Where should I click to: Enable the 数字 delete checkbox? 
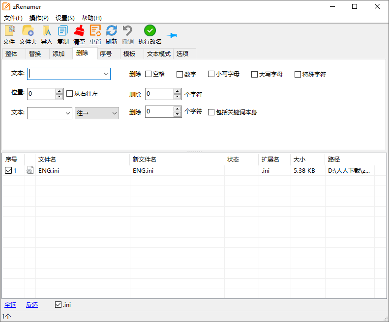tap(180, 74)
